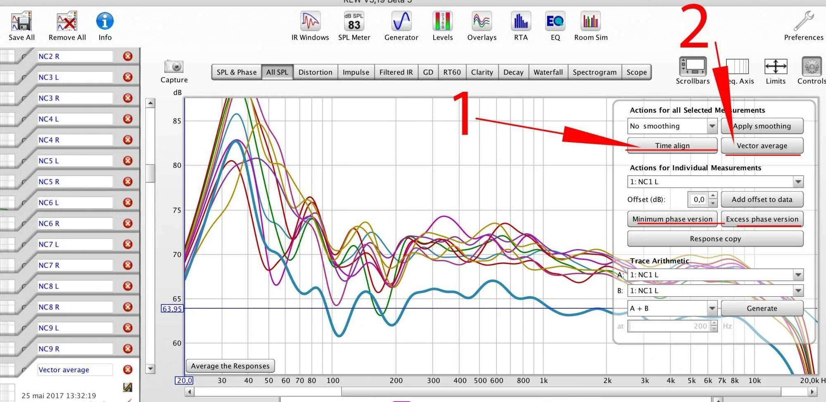Viewport: 826px width, 402px height.
Task: Open the IR Windows tool
Action: 310,21
